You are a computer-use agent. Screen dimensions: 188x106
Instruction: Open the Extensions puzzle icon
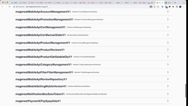173,7
